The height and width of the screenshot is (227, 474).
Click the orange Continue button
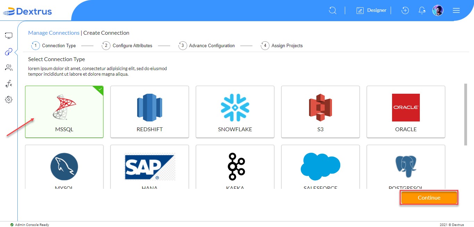point(429,197)
